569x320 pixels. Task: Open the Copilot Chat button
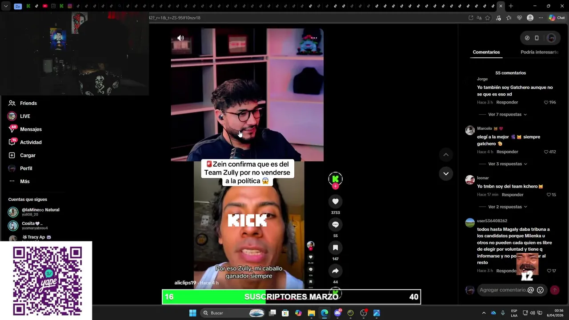point(557,18)
